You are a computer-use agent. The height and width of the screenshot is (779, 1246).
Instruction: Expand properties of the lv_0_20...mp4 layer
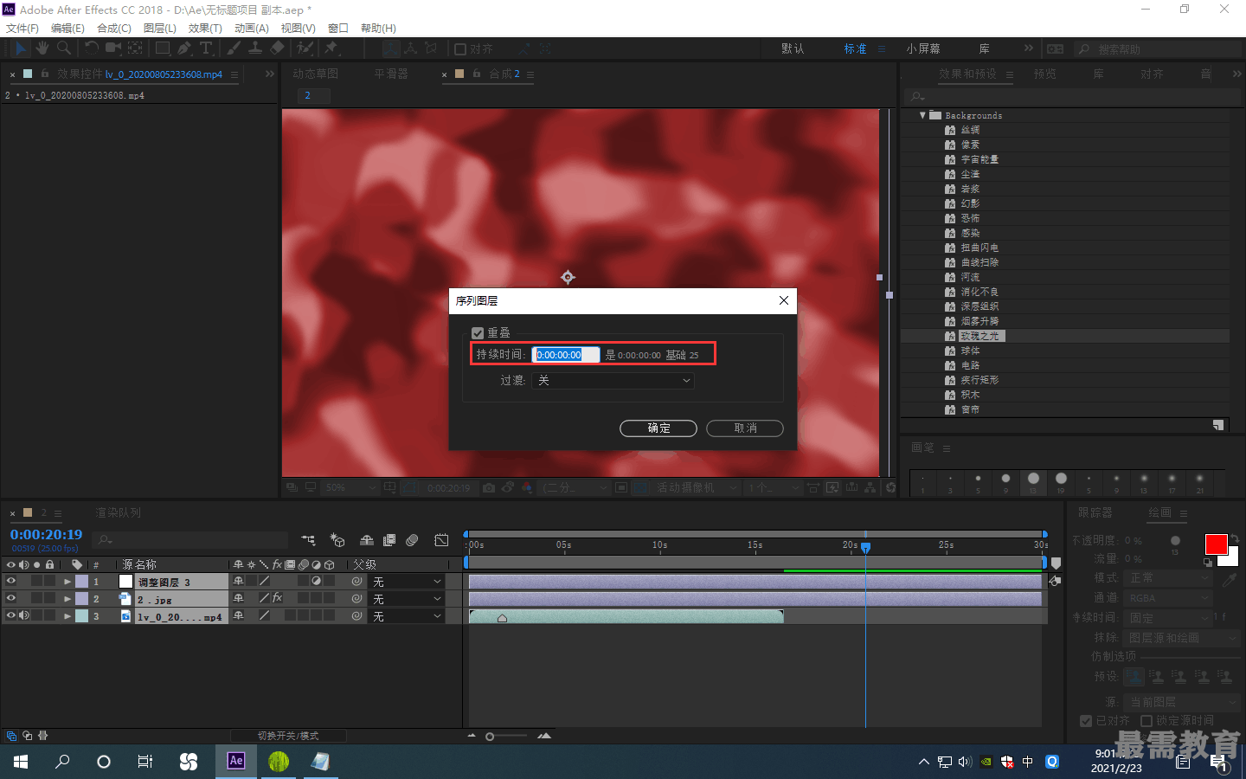(x=67, y=616)
